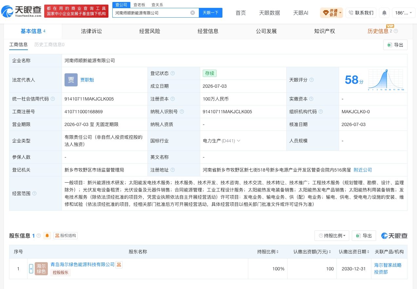Click 新乡市牧野区市场监督管理局 registration authority

point(94,170)
